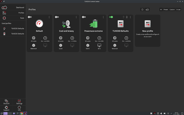Click the Silent fan icon on Powersave extreme
Image resolution: width=184 pixels, height=115 pixels.
click(x=88, y=45)
